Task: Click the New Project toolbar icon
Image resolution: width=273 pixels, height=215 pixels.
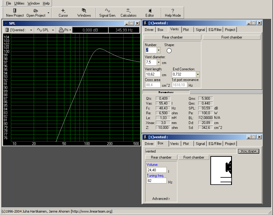Action: (x=15, y=11)
